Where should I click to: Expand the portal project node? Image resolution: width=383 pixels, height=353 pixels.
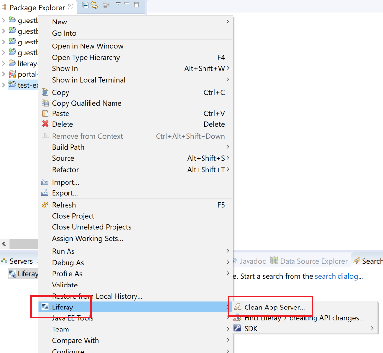[x=3, y=74]
